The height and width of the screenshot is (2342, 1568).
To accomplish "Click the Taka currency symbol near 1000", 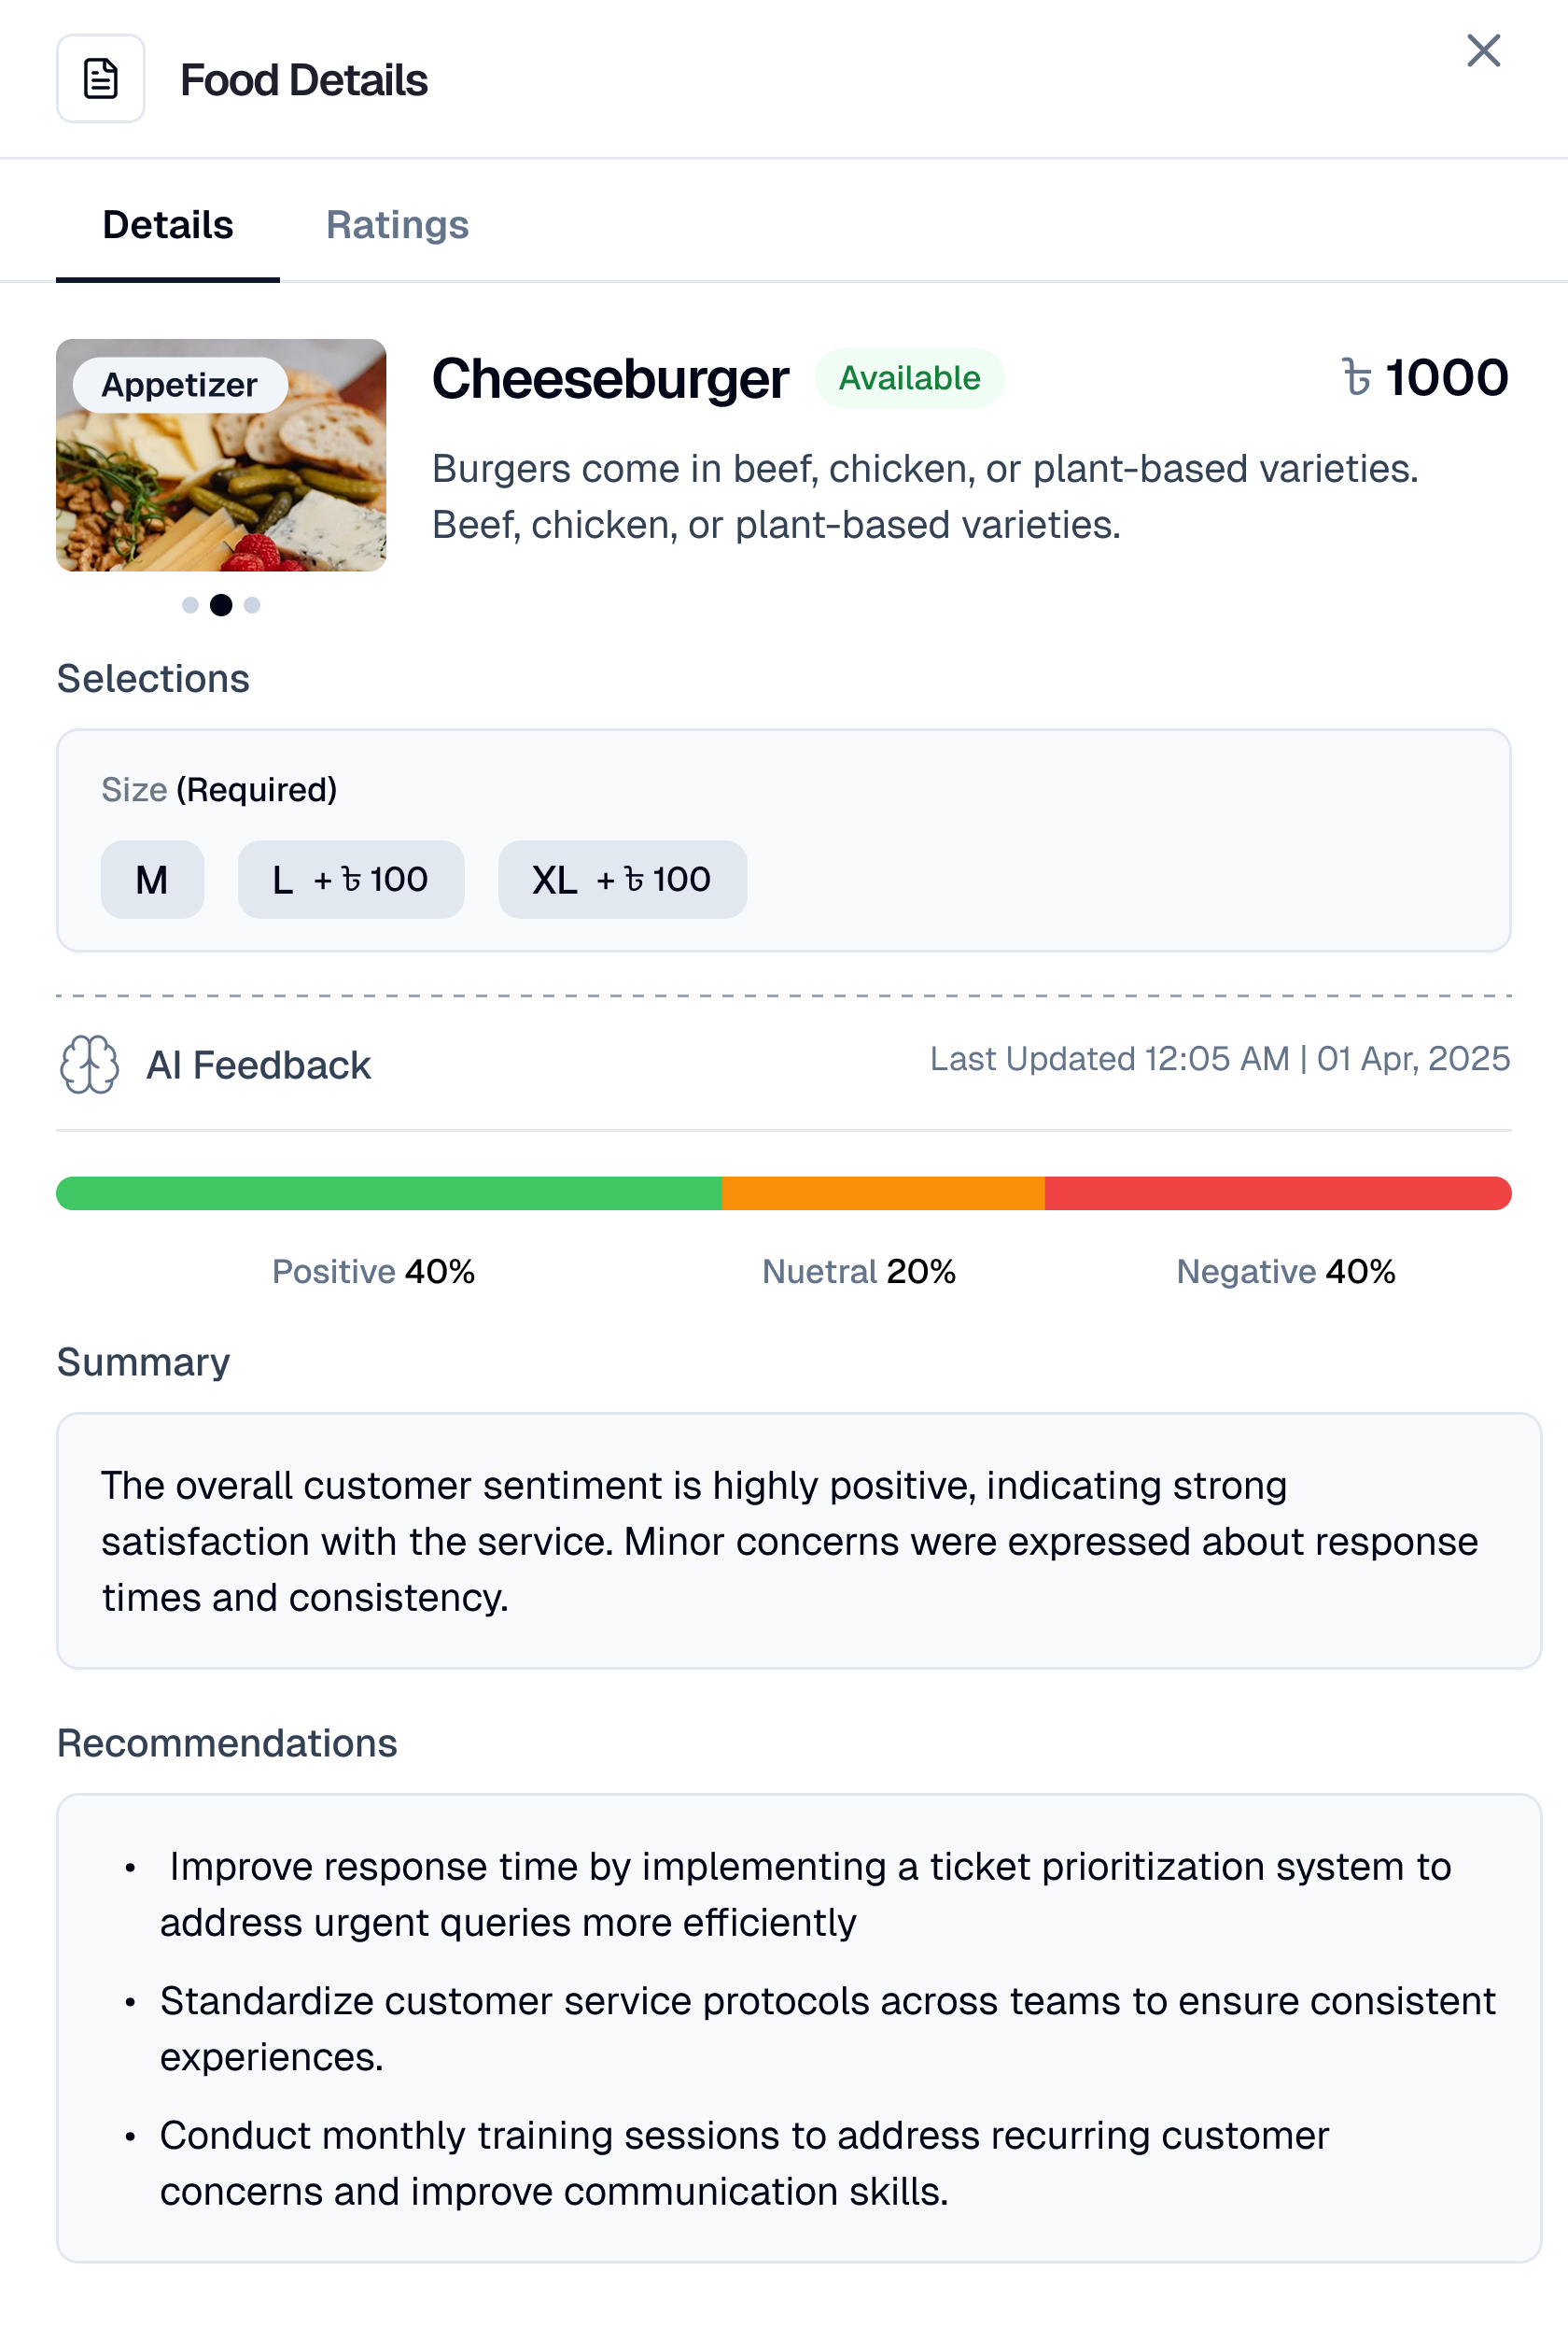I will [x=1356, y=378].
